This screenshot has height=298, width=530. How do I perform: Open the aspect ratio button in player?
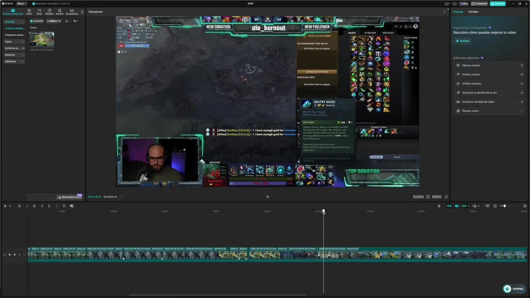437,197
